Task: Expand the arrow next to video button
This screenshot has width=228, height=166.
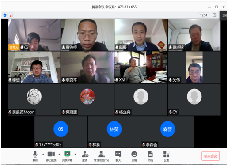Action: click(59, 155)
